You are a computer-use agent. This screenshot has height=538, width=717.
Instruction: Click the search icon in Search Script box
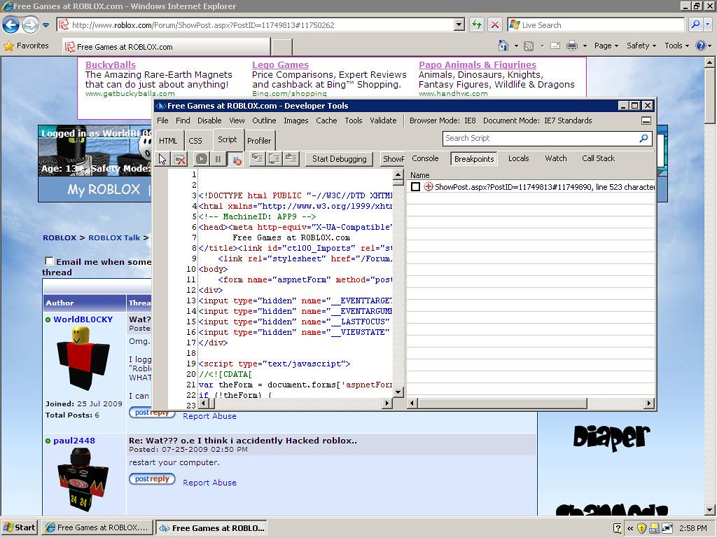click(x=643, y=139)
